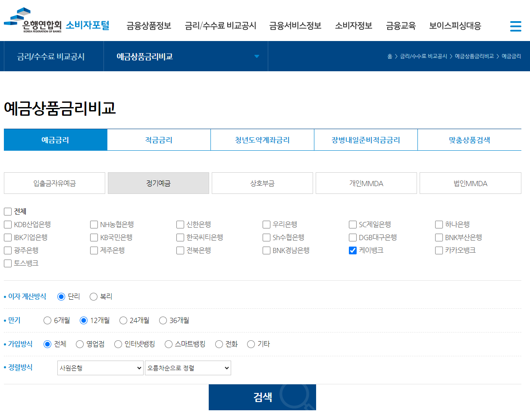This screenshot has width=530, height=415.
Task: Click 금리/수수료 비교공시 breadcrumb link
Action: tap(423, 57)
